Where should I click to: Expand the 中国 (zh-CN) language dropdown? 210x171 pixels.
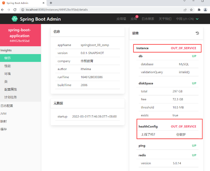(x=187, y=19)
